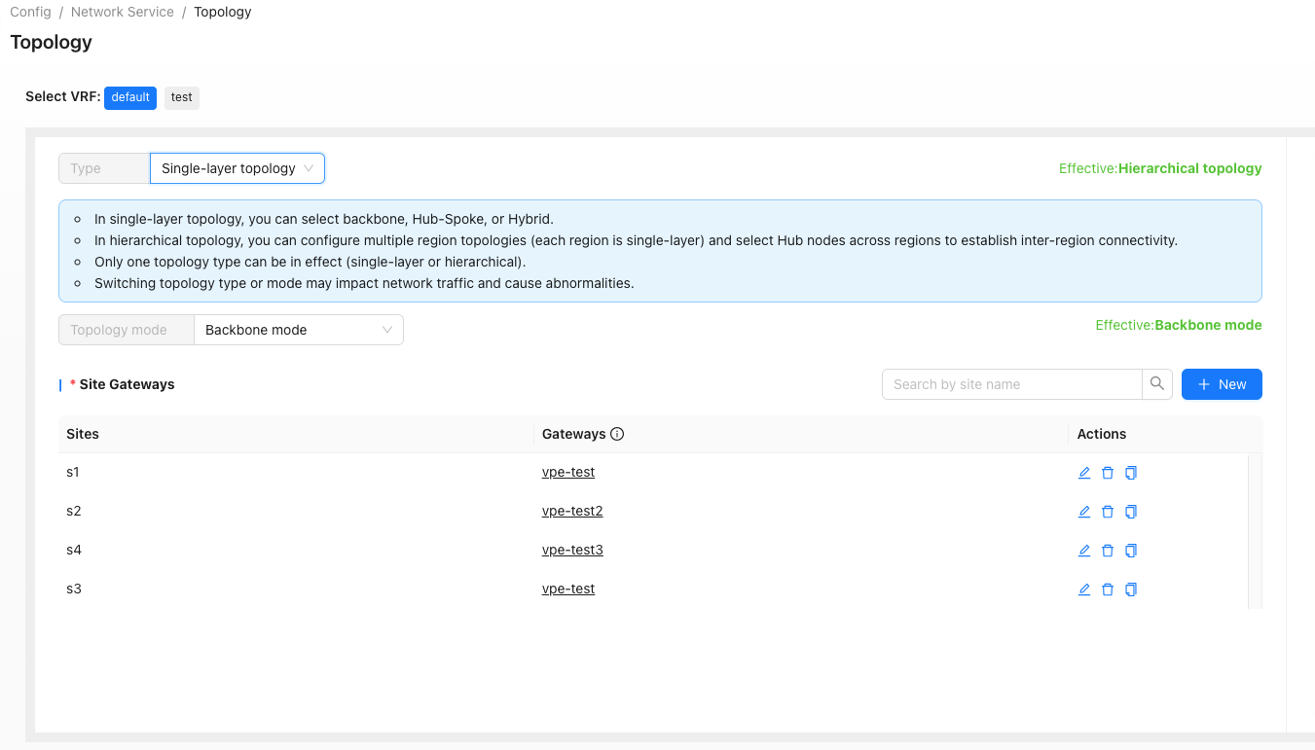Edit the s3 site gateway row
This screenshot has width=1315, height=750.
[x=1084, y=589]
